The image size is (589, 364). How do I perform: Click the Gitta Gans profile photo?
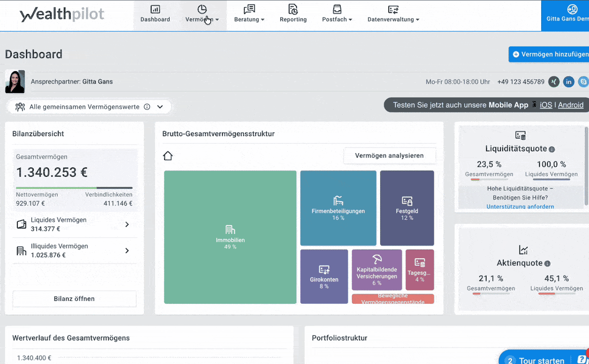[15, 82]
